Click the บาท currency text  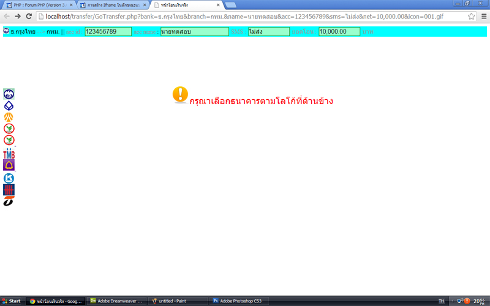(368, 32)
